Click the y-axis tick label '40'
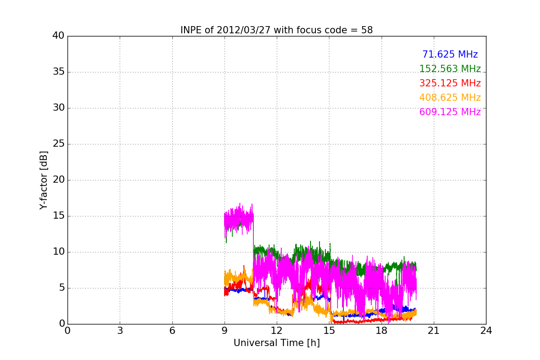This screenshot has width=540, height=360. pyautogui.click(x=58, y=36)
